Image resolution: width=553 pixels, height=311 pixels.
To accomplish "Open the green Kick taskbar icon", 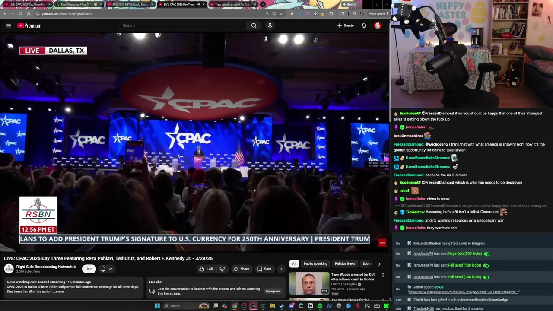I will 386,306.
